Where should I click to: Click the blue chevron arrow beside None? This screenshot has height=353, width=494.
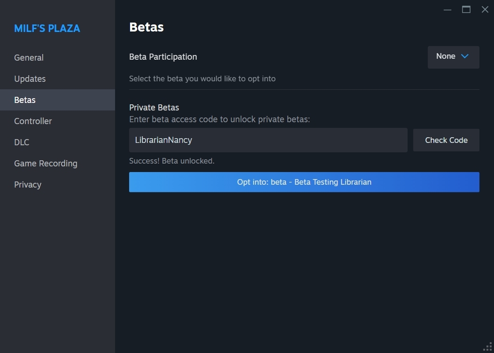coord(465,56)
